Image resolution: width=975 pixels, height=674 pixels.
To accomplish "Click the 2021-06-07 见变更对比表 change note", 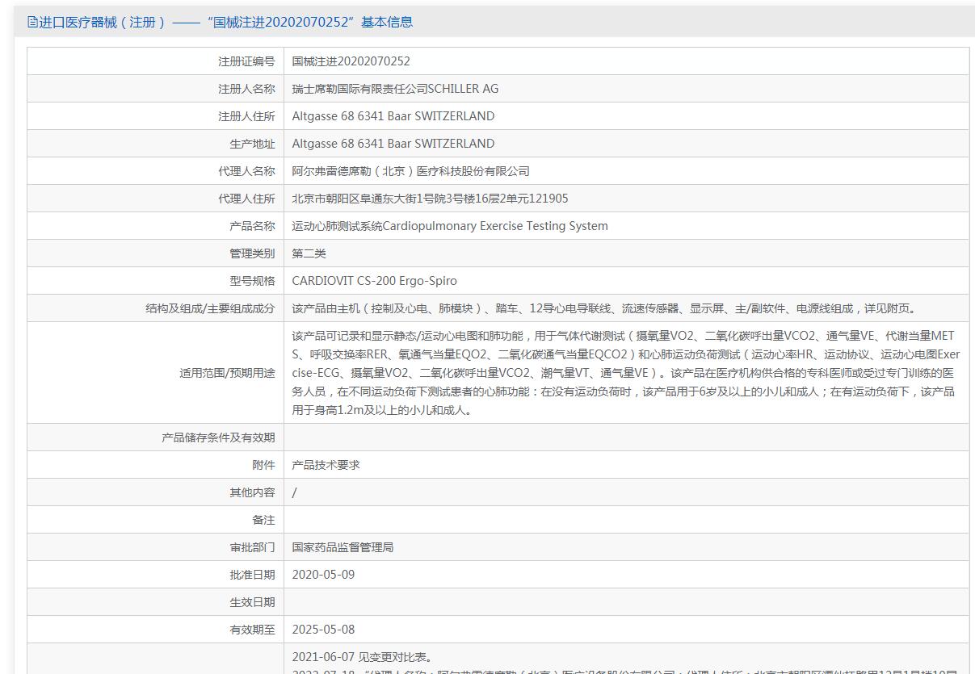I will pyautogui.click(x=362, y=657).
